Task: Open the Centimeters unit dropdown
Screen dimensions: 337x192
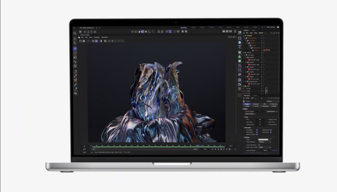Action: [272, 111]
